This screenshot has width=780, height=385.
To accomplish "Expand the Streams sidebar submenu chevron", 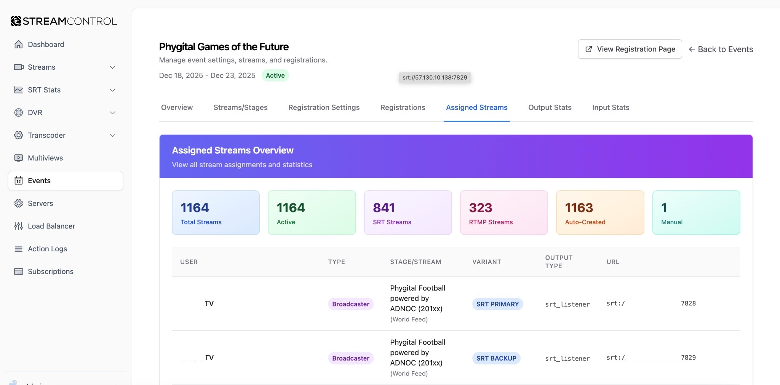I will 112,67.
